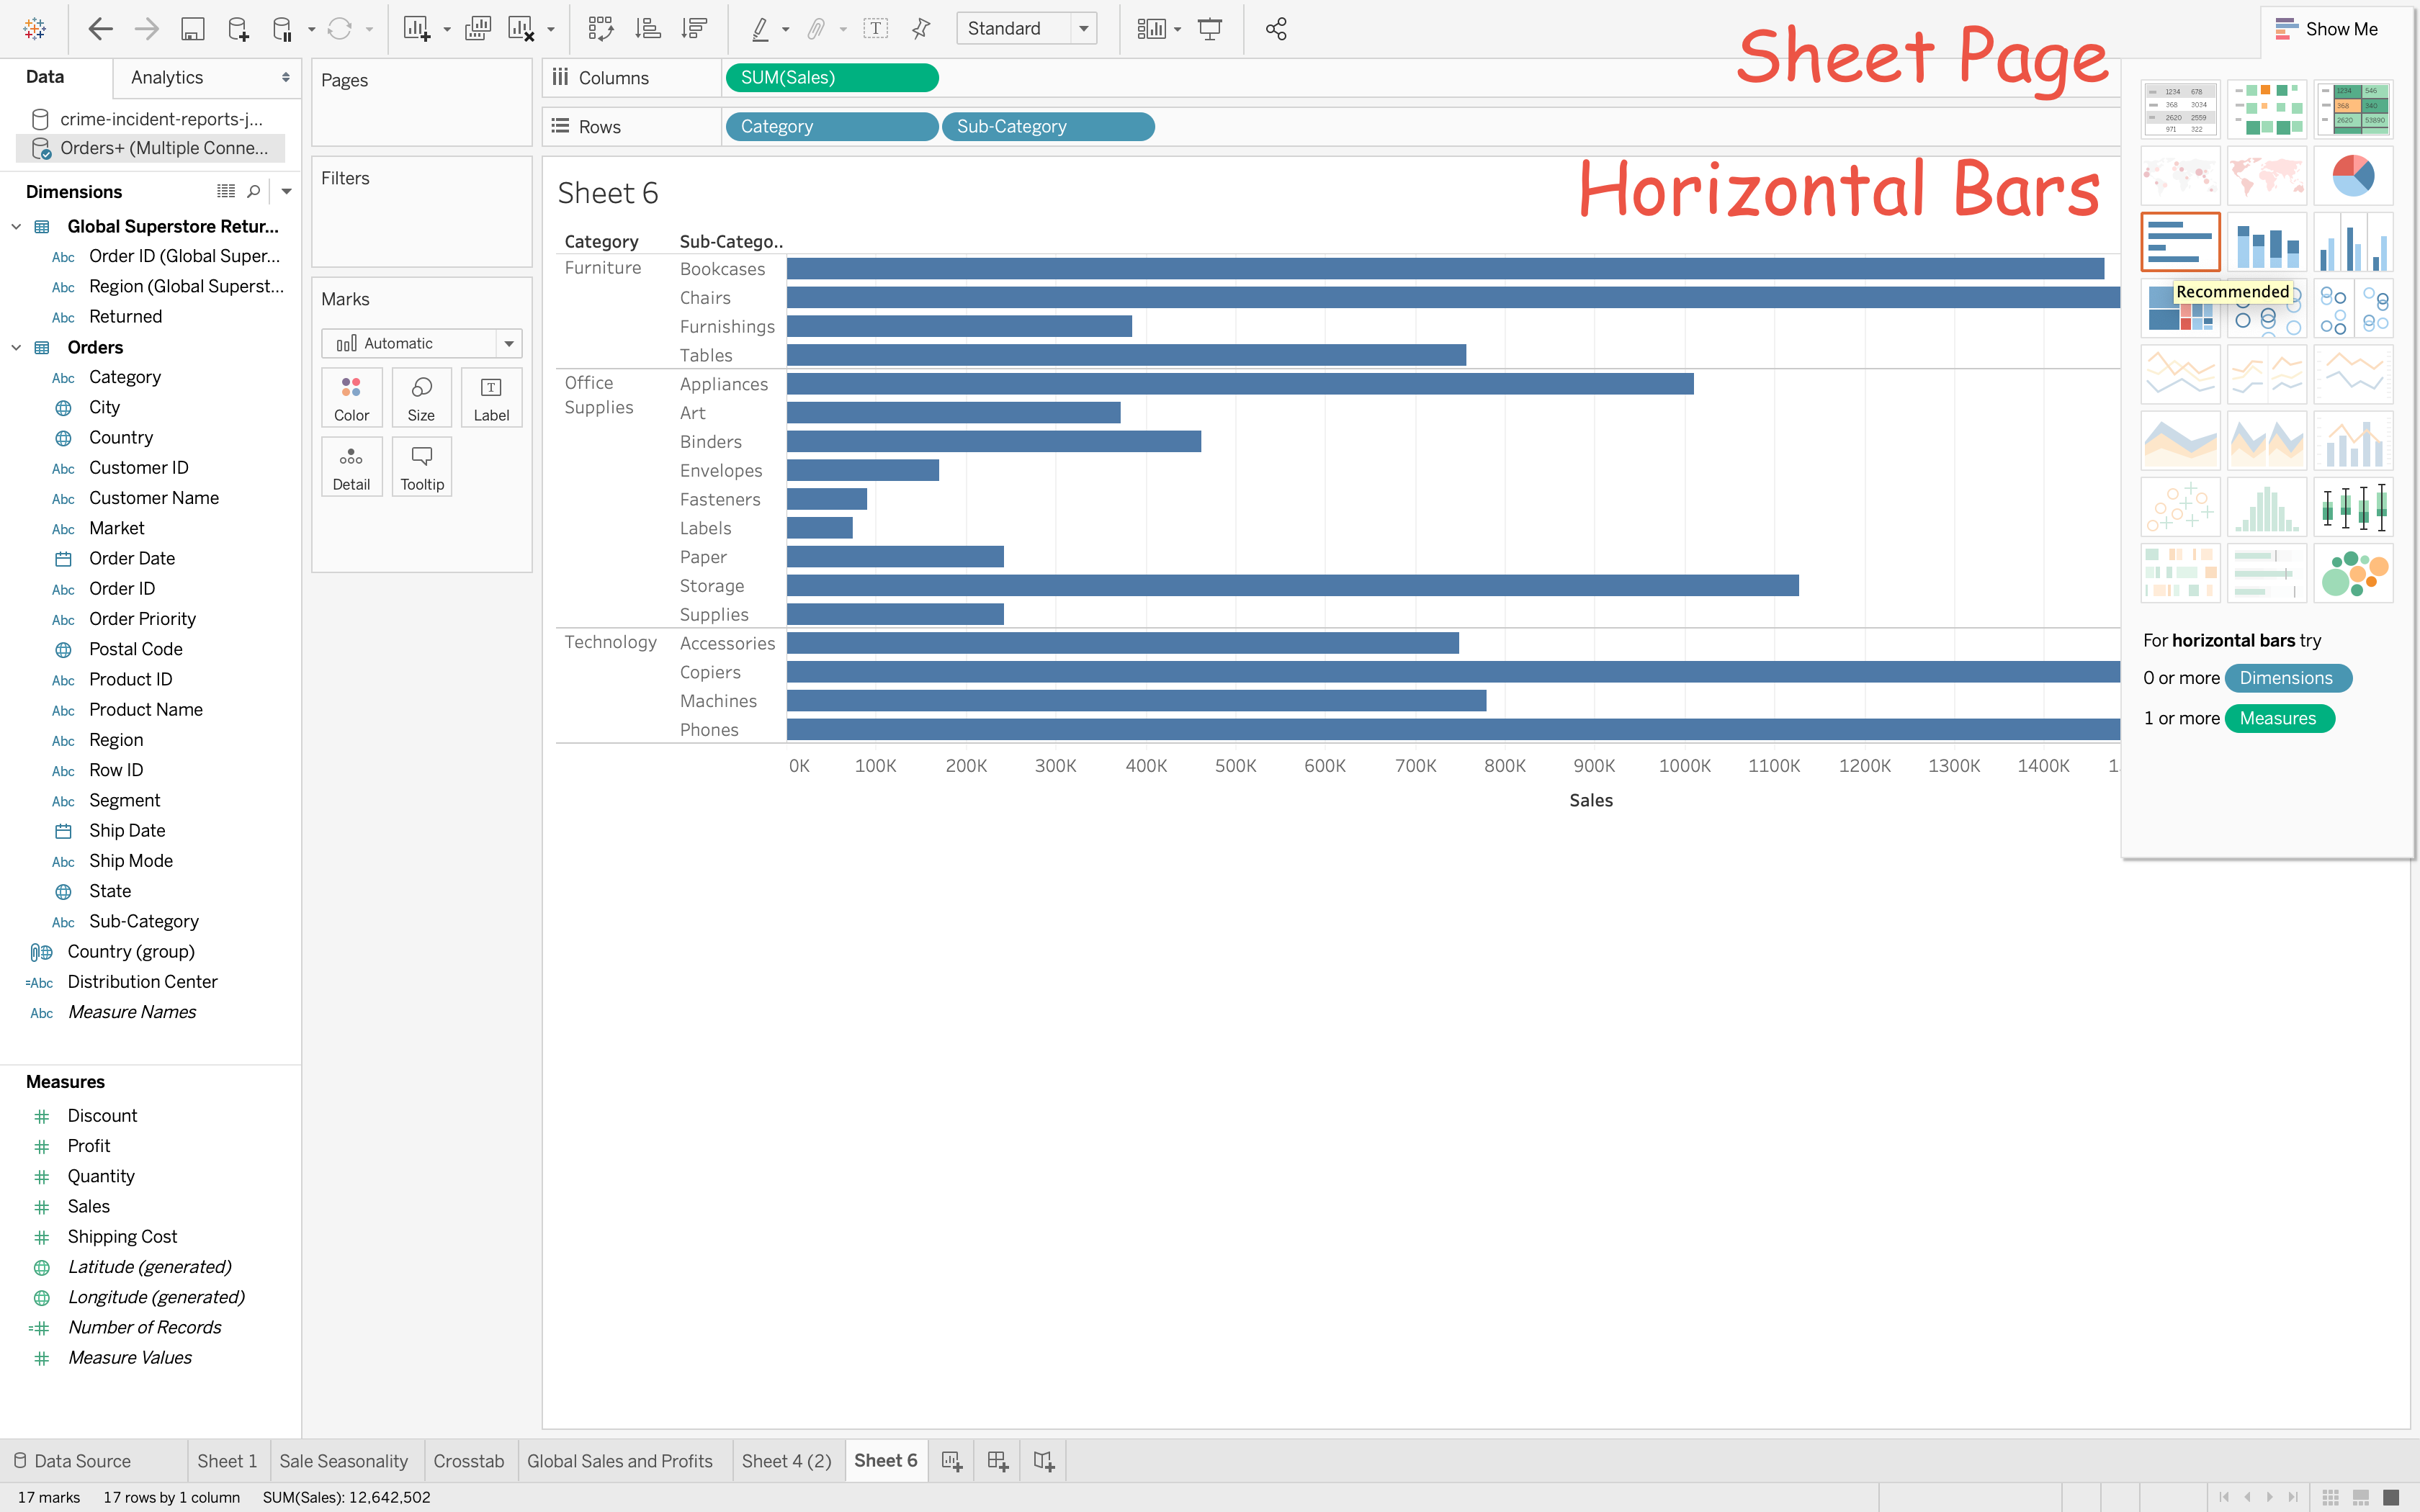Viewport: 2420px width, 1512px height.
Task: Click the Swap Rows and Columns icon
Action: (x=600, y=29)
